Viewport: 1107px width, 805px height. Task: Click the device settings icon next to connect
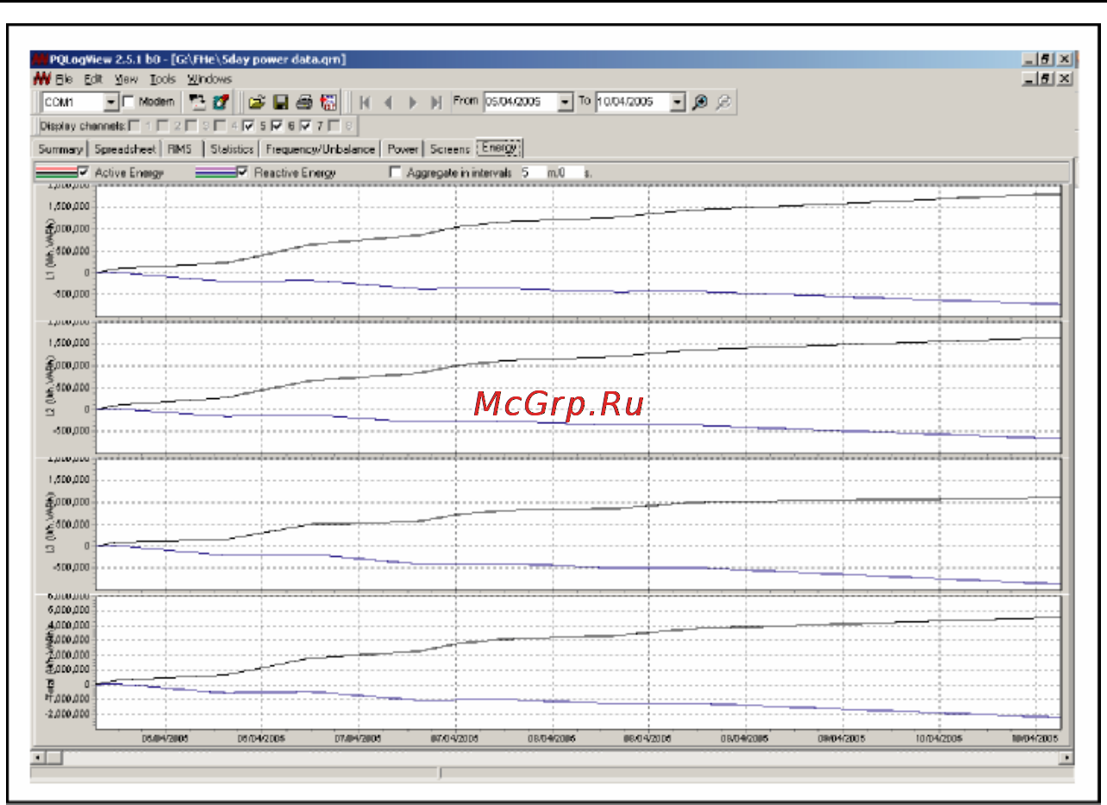coord(221,102)
